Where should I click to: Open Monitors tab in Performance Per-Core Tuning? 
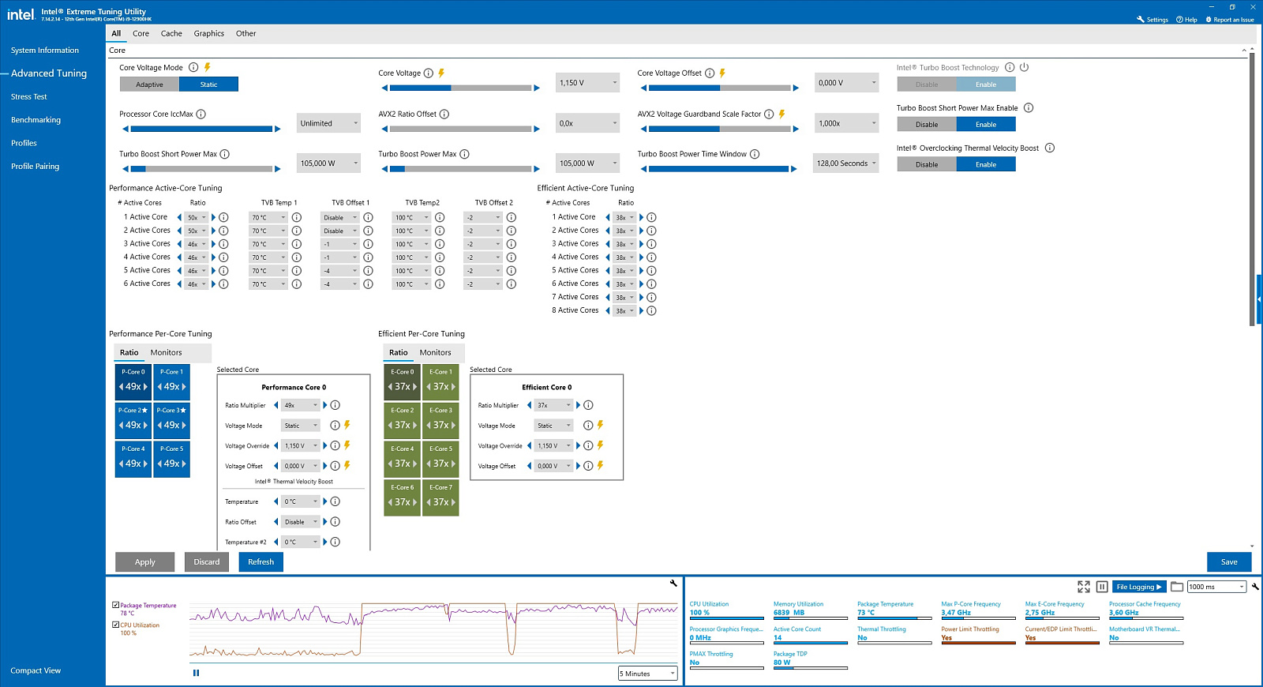point(166,353)
